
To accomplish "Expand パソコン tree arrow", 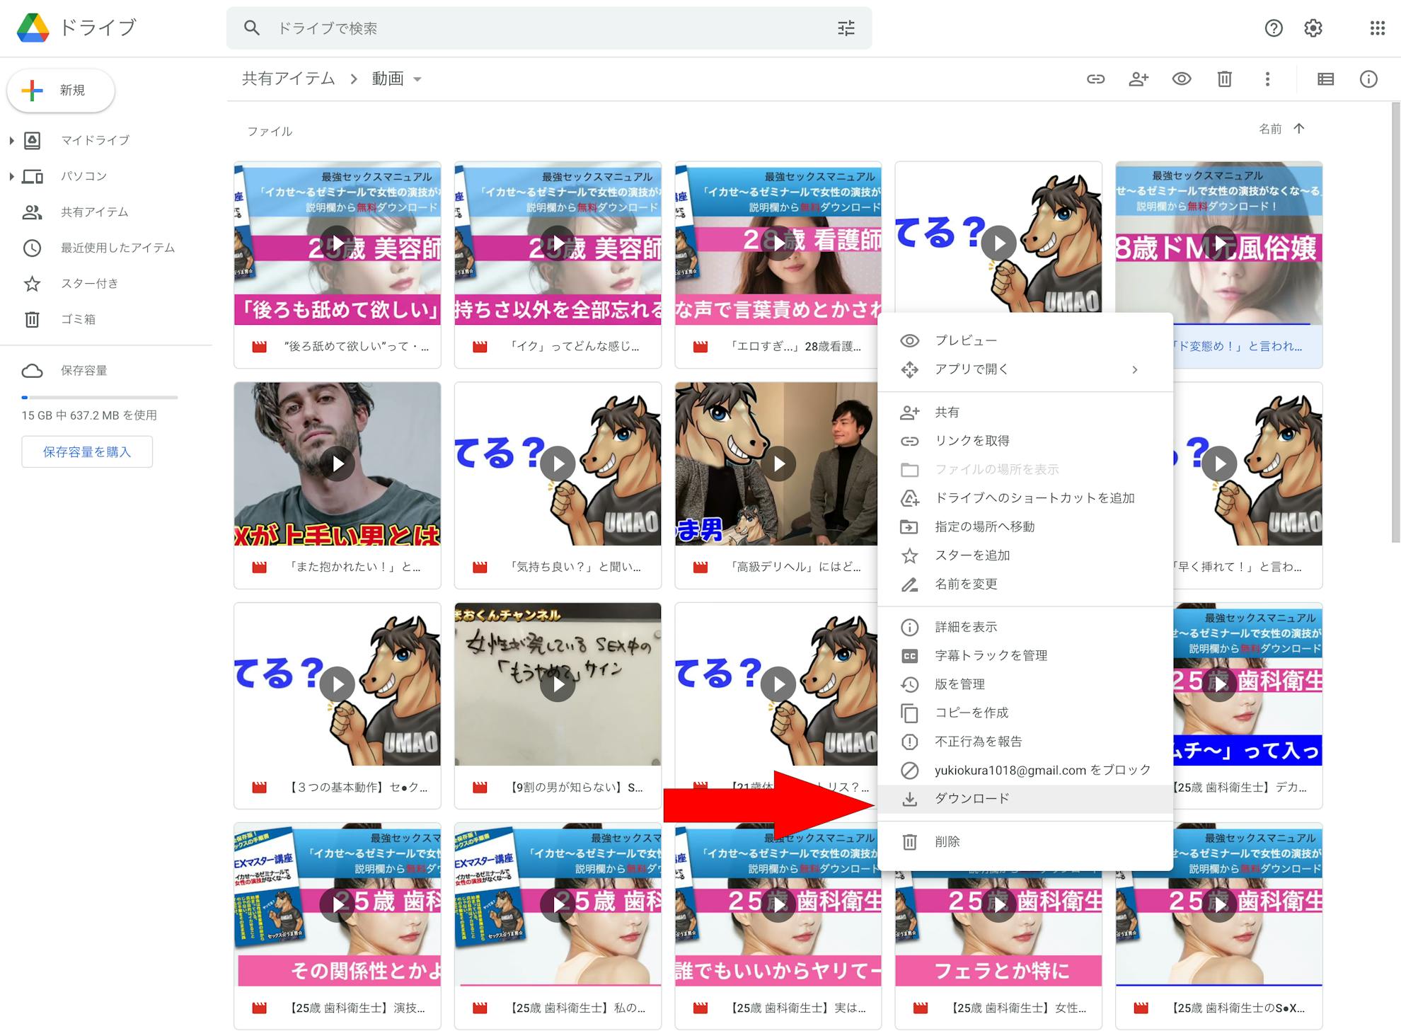I will point(11,176).
